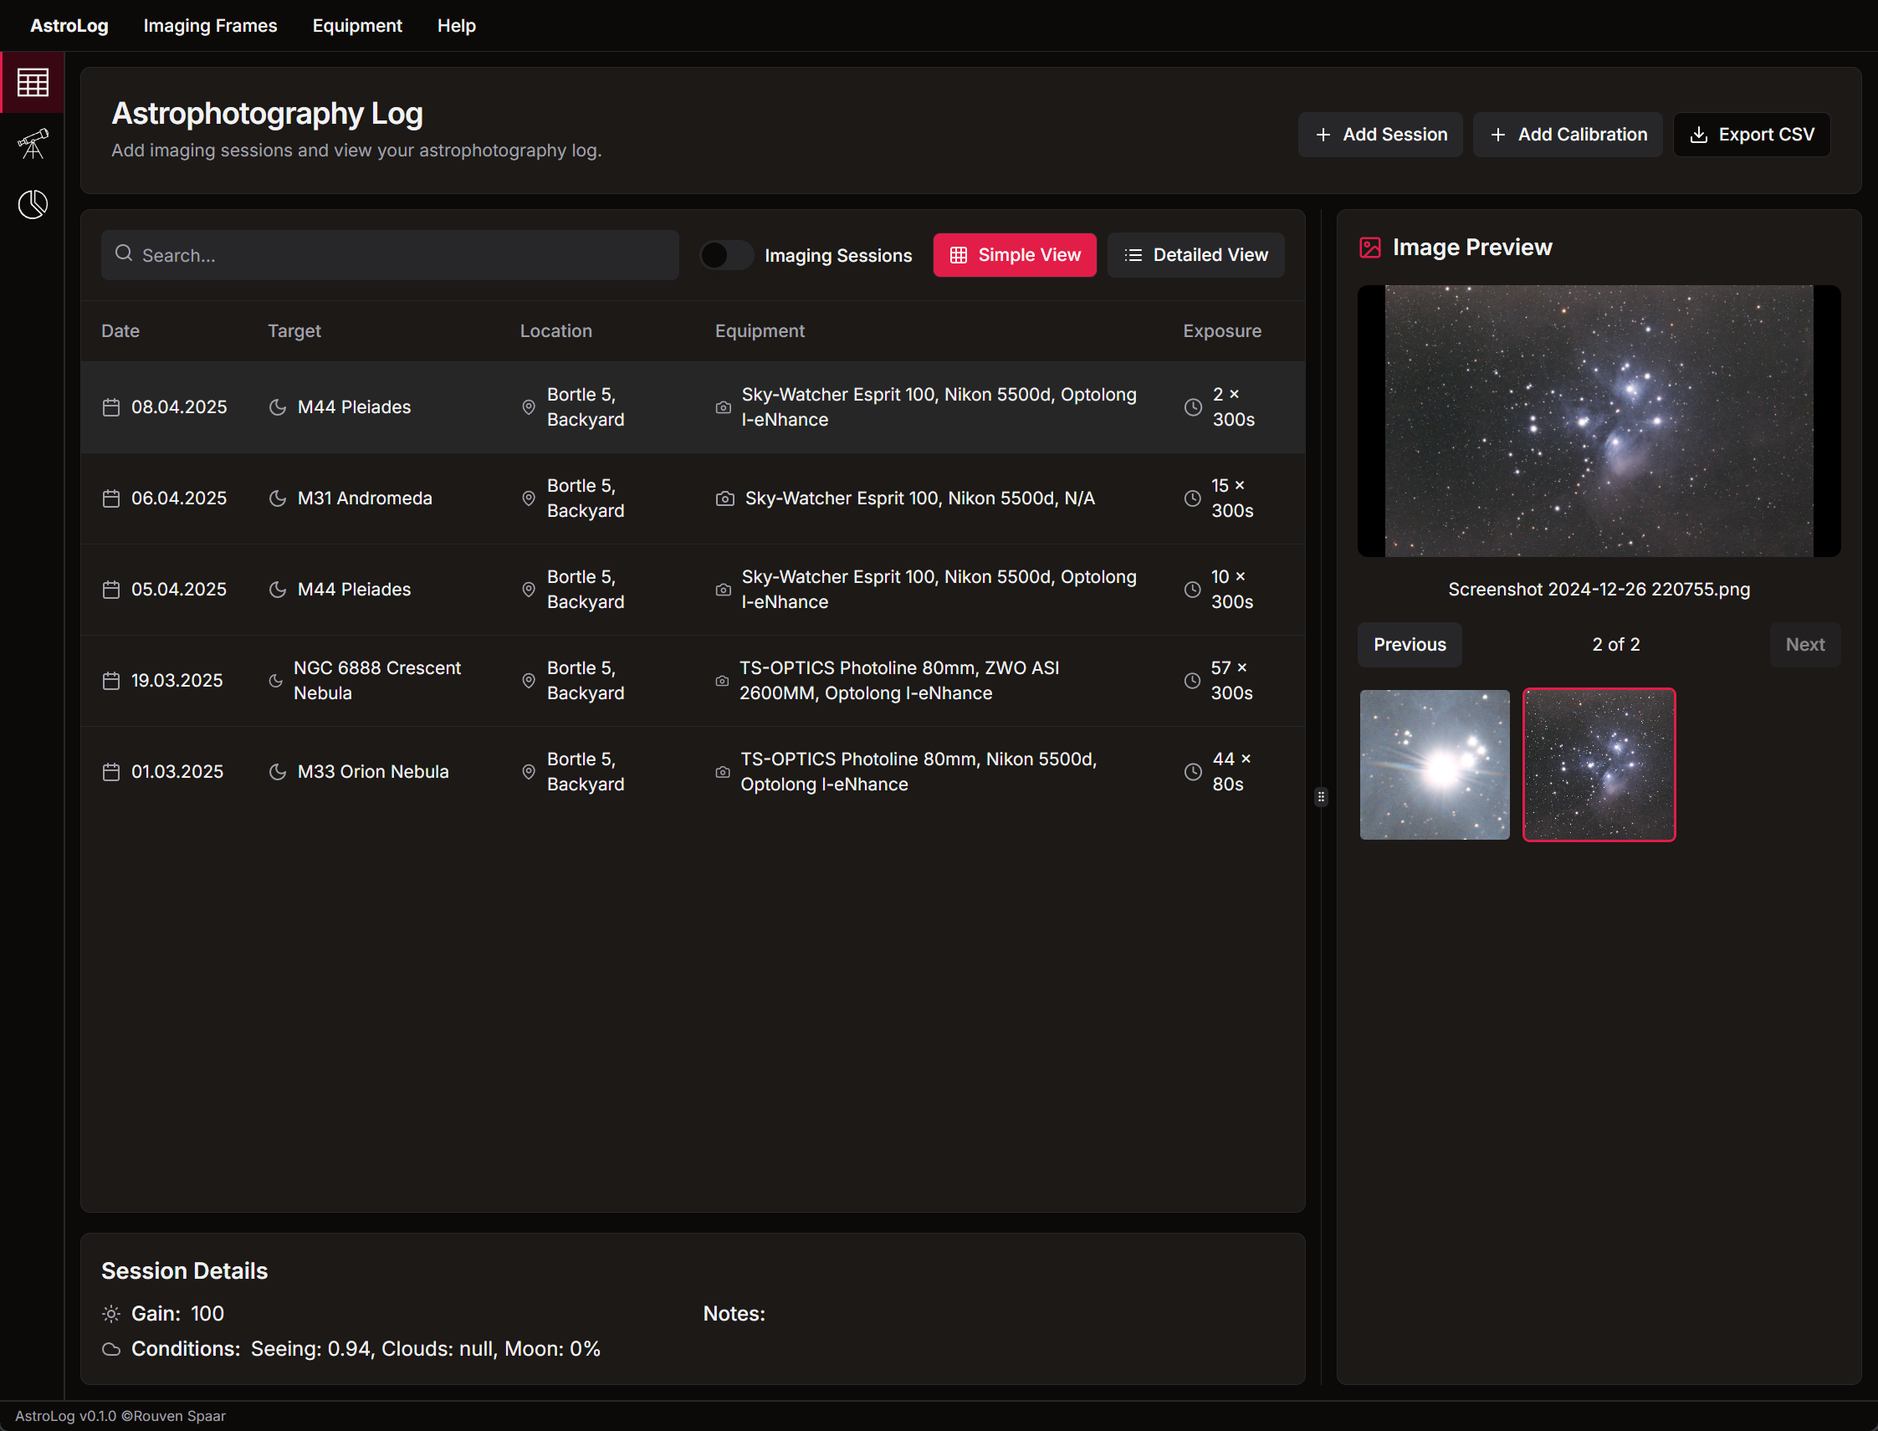
Task: Select the first image thumbnail with bright star
Action: click(x=1434, y=764)
